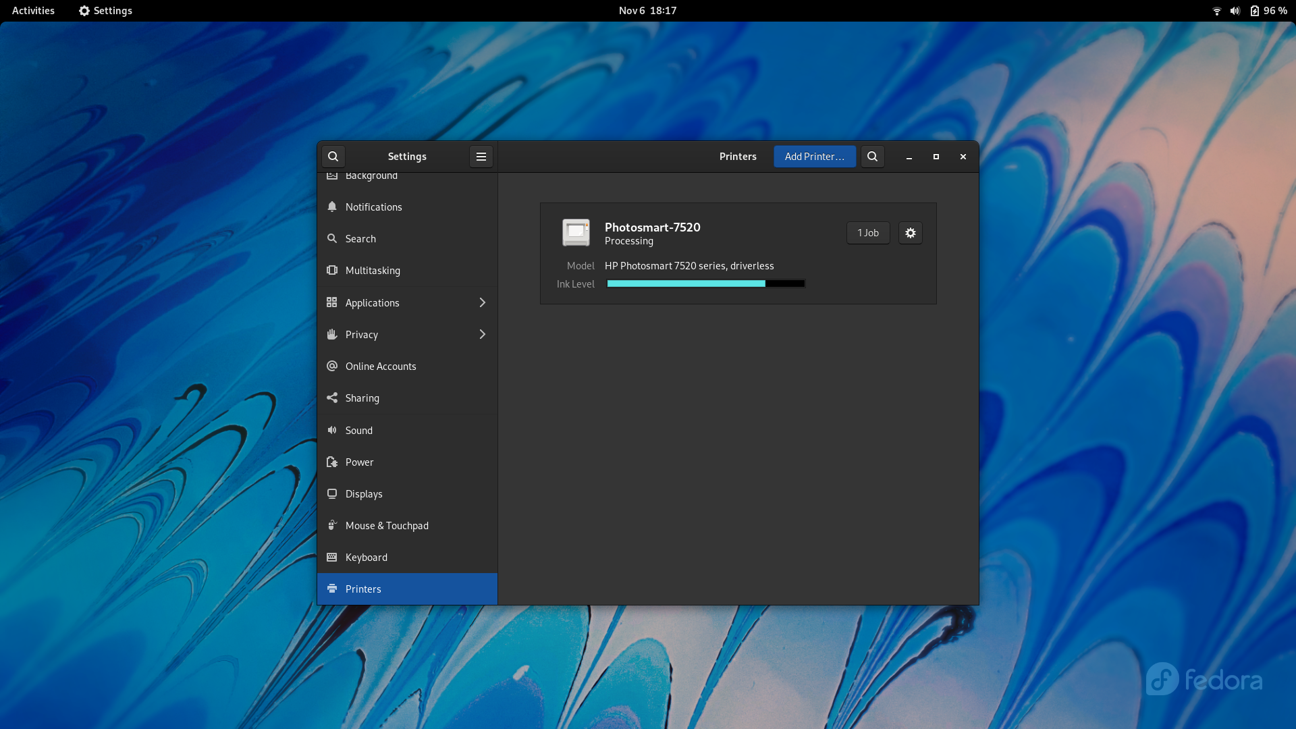Viewport: 1296px width, 729px height.
Task: Click the Displays monitor icon
Action: pyautogui.click(x=332, y=493)
